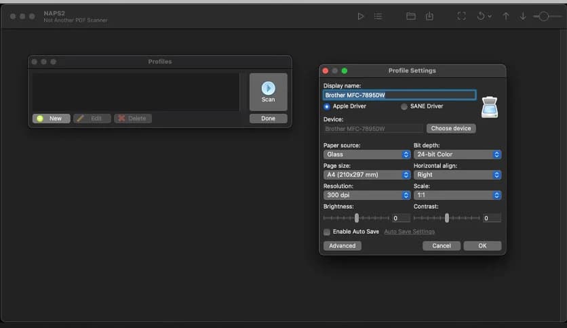This screenshot has width=567, height=328.
Task: Select the Apple Driver radio button
Action: (x=327, y=106)
